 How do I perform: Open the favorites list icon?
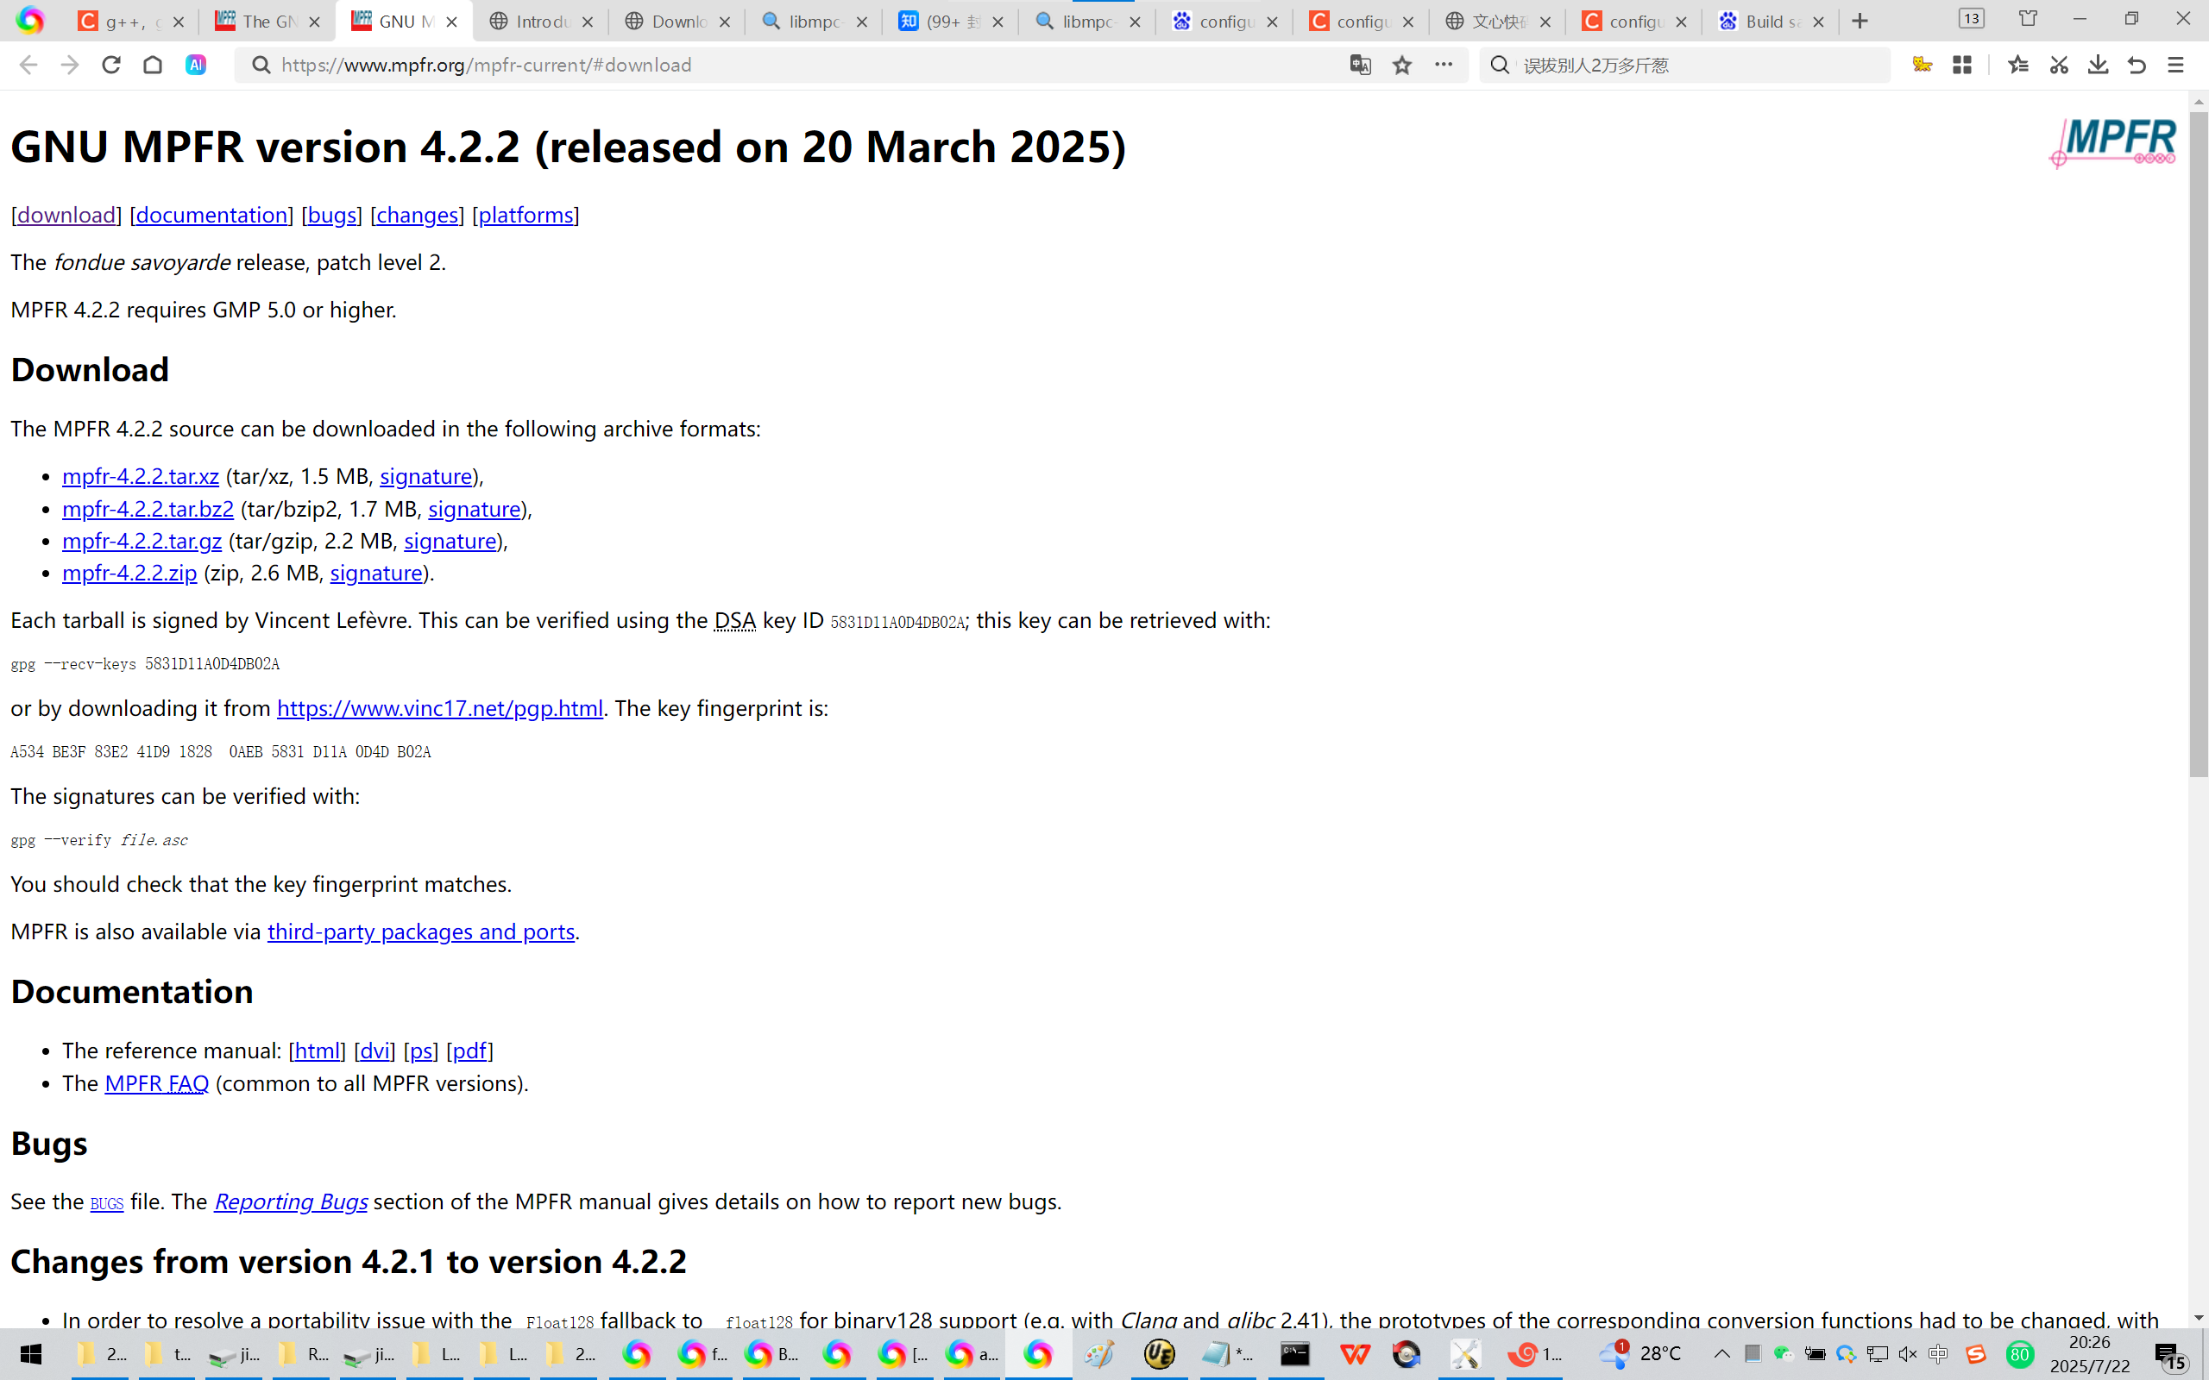click(x=2018, y=65)
